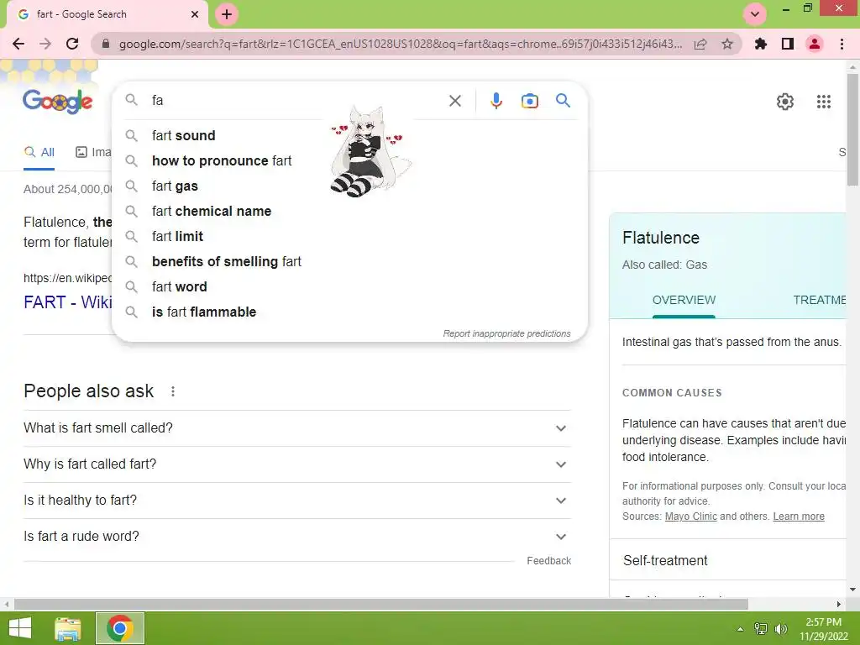Switch to the Images results tab
This screenshot has height=645, width=860.
(93, 152)
